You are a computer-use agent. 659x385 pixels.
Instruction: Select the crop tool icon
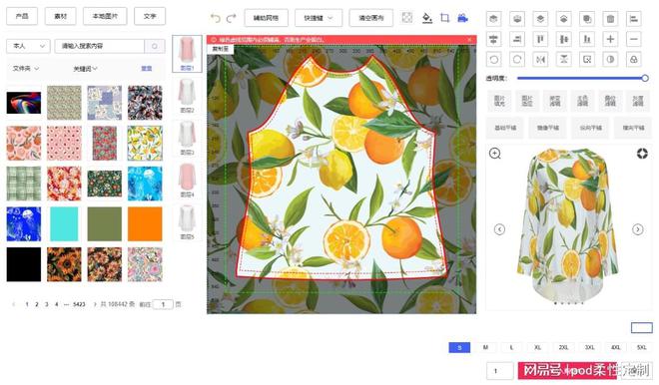point(444,18)
